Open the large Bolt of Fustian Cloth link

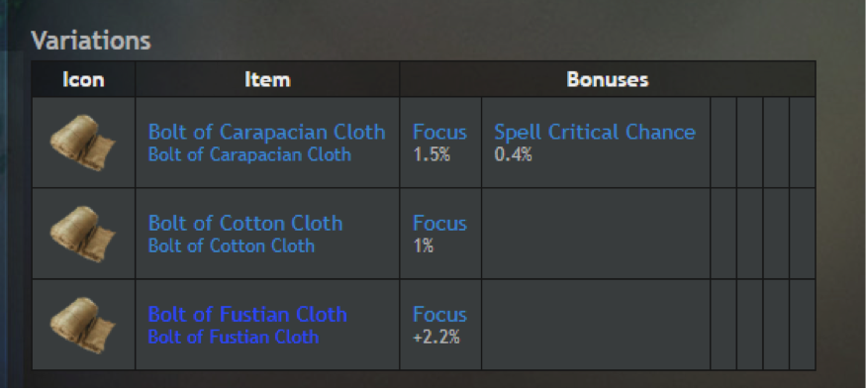click(247, 314)
